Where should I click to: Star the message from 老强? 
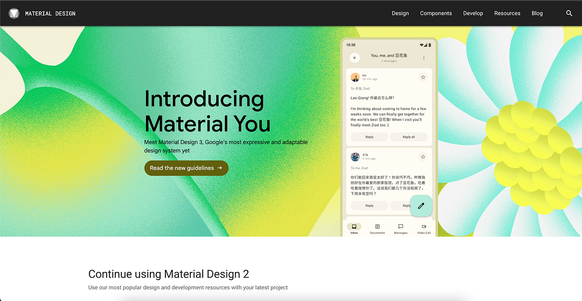[423, 157]
